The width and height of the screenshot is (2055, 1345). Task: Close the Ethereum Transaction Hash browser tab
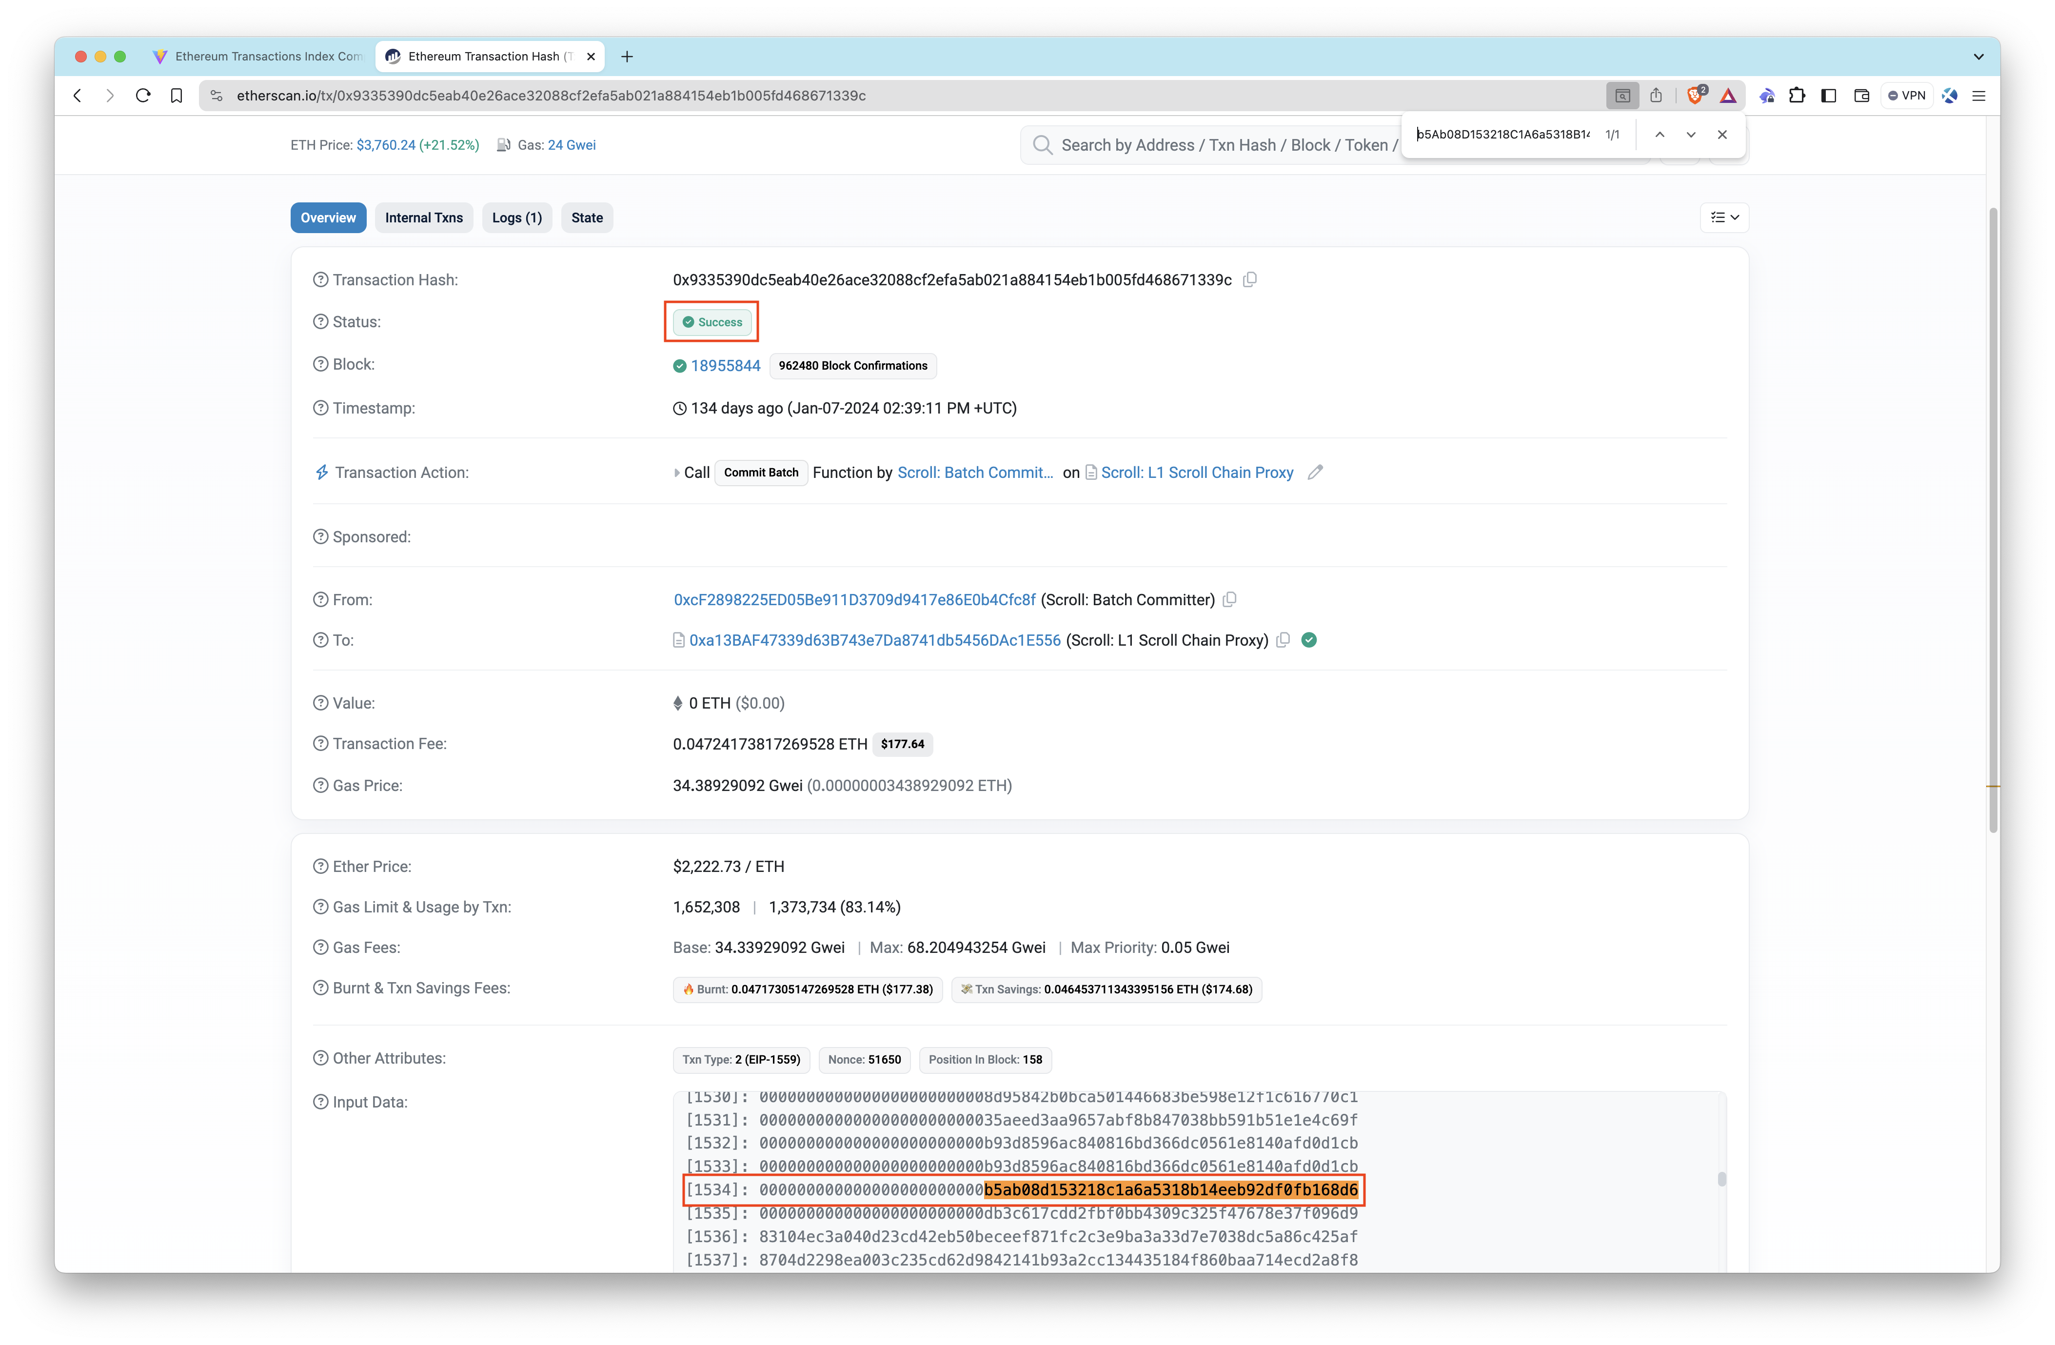pos(591,56)
